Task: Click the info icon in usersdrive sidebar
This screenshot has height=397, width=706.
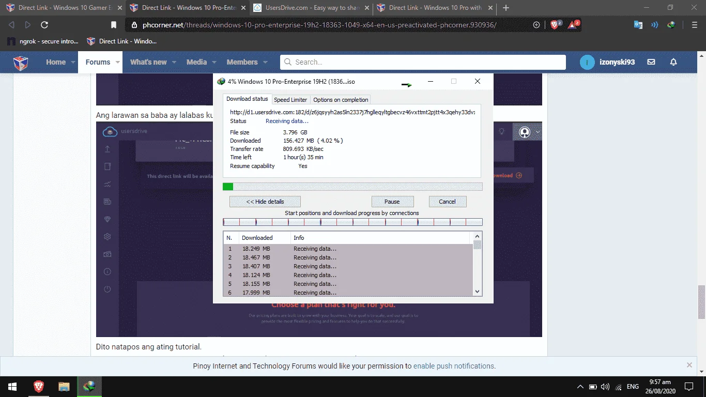Action: pyautogui.click(x=108, y=271)
